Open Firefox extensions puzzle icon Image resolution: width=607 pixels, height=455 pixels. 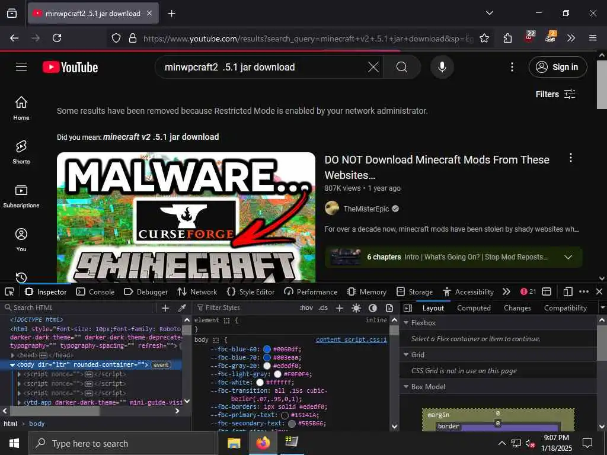click(507, 38)
